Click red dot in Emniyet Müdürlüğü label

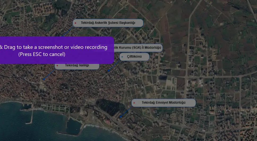(134, 103)
